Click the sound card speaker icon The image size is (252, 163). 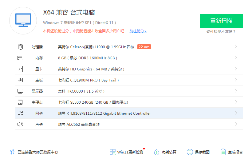click(20, 124)
